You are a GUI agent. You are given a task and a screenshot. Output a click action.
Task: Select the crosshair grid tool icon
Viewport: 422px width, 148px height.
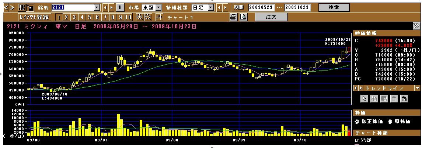point(22,7)
